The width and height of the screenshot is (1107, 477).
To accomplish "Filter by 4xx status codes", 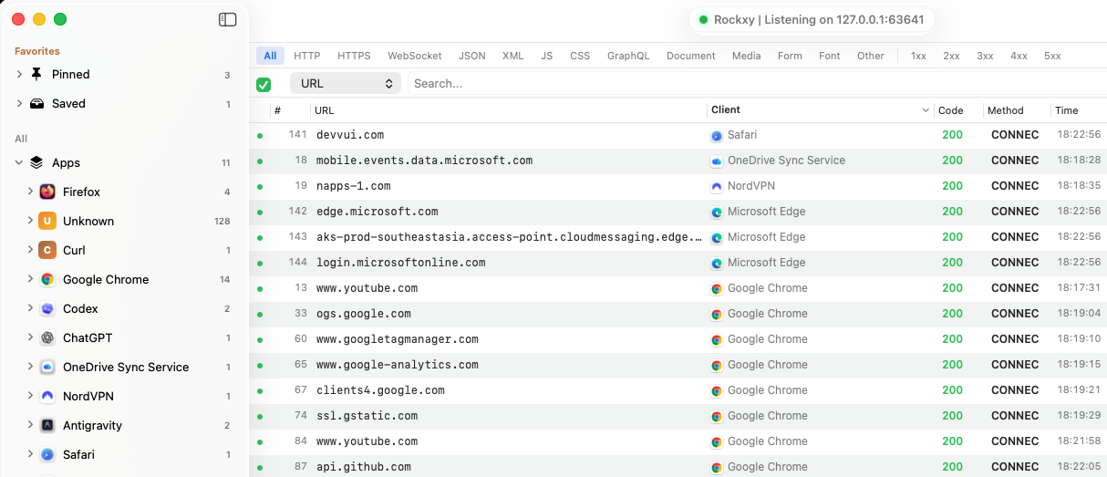I will pyautogui.click(x=1019, y=56).
